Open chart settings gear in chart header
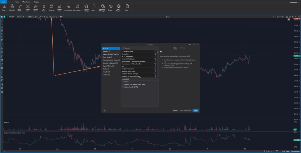Viewport: 301px width, 153px height. click(293, 17)
